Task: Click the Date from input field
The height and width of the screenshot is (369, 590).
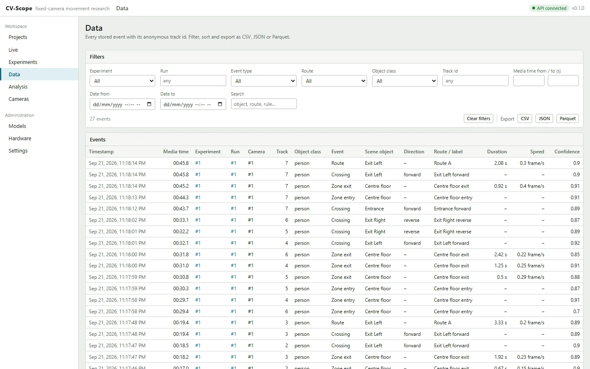Action: [x=123, y=104]
